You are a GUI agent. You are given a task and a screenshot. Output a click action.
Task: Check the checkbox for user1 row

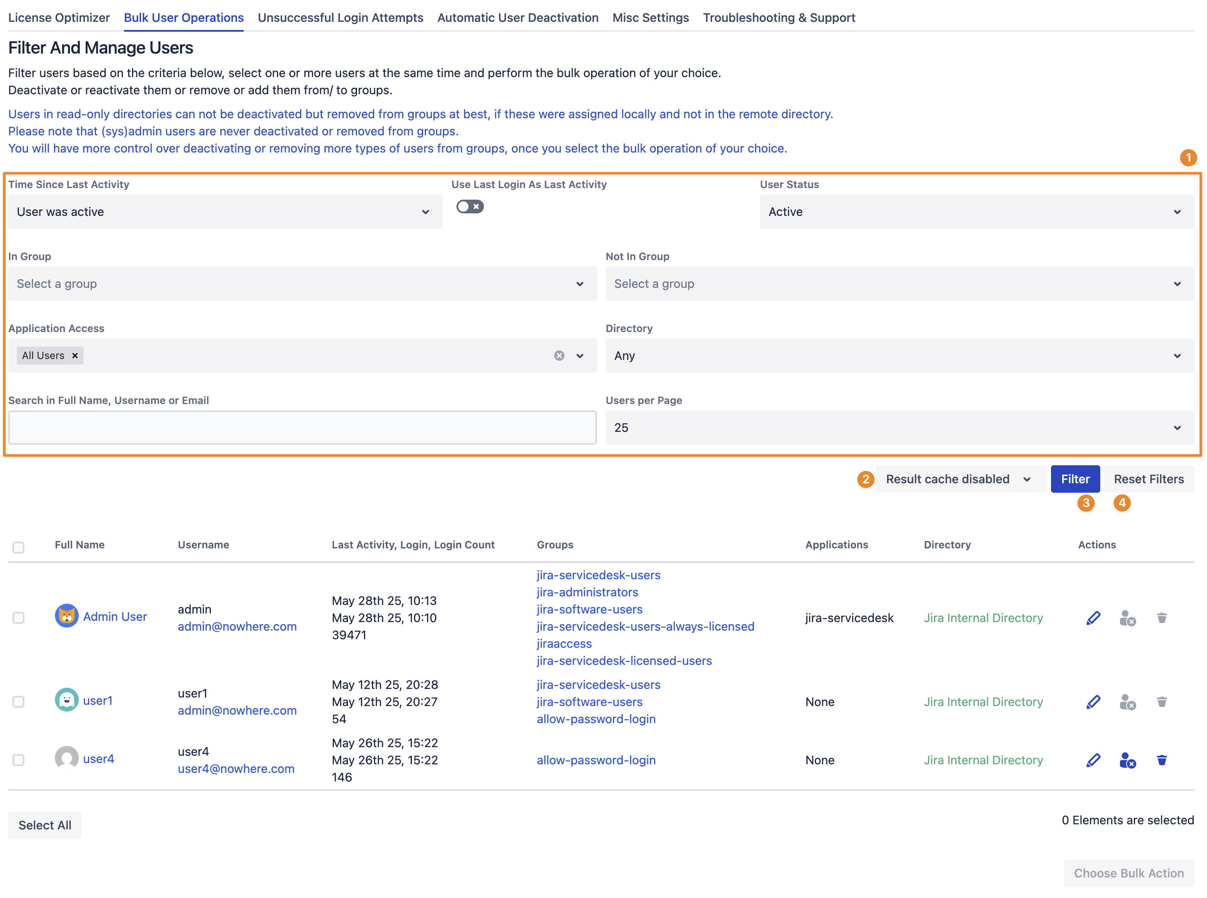pos(18,702)
